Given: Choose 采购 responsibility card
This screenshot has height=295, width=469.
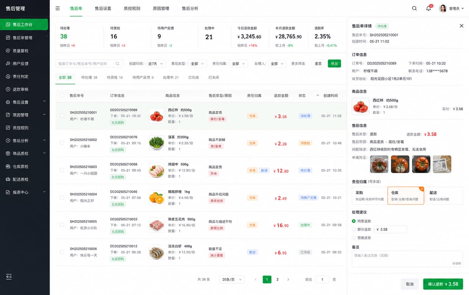Looking at the screenshot, I should click(x=369, y=195).
